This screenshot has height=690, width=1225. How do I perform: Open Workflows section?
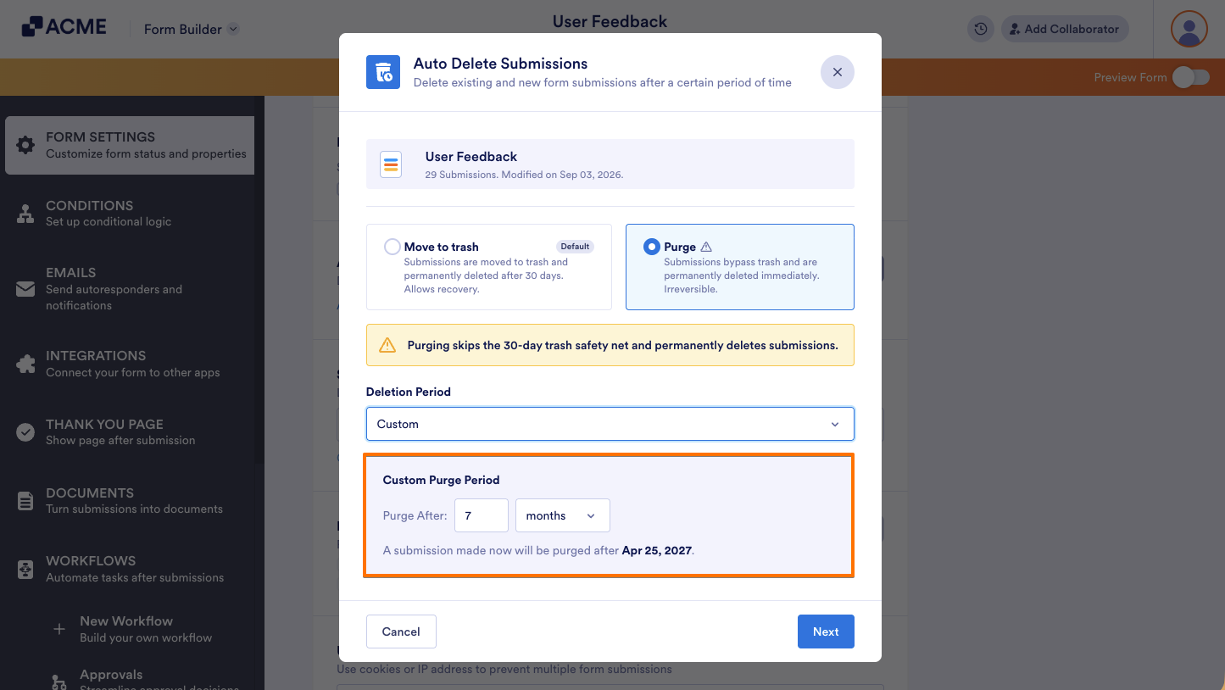click(130, 569)
